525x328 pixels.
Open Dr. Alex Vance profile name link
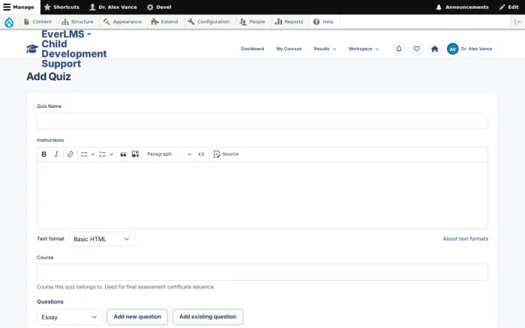pos(476,49)
